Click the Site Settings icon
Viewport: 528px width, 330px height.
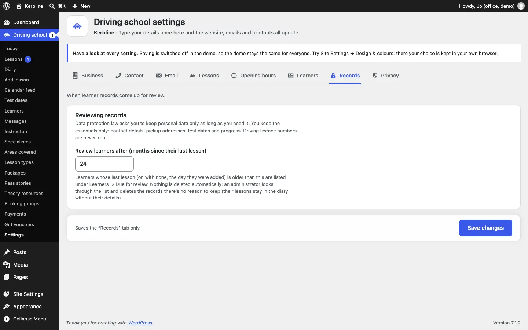(x=7, y=294)
